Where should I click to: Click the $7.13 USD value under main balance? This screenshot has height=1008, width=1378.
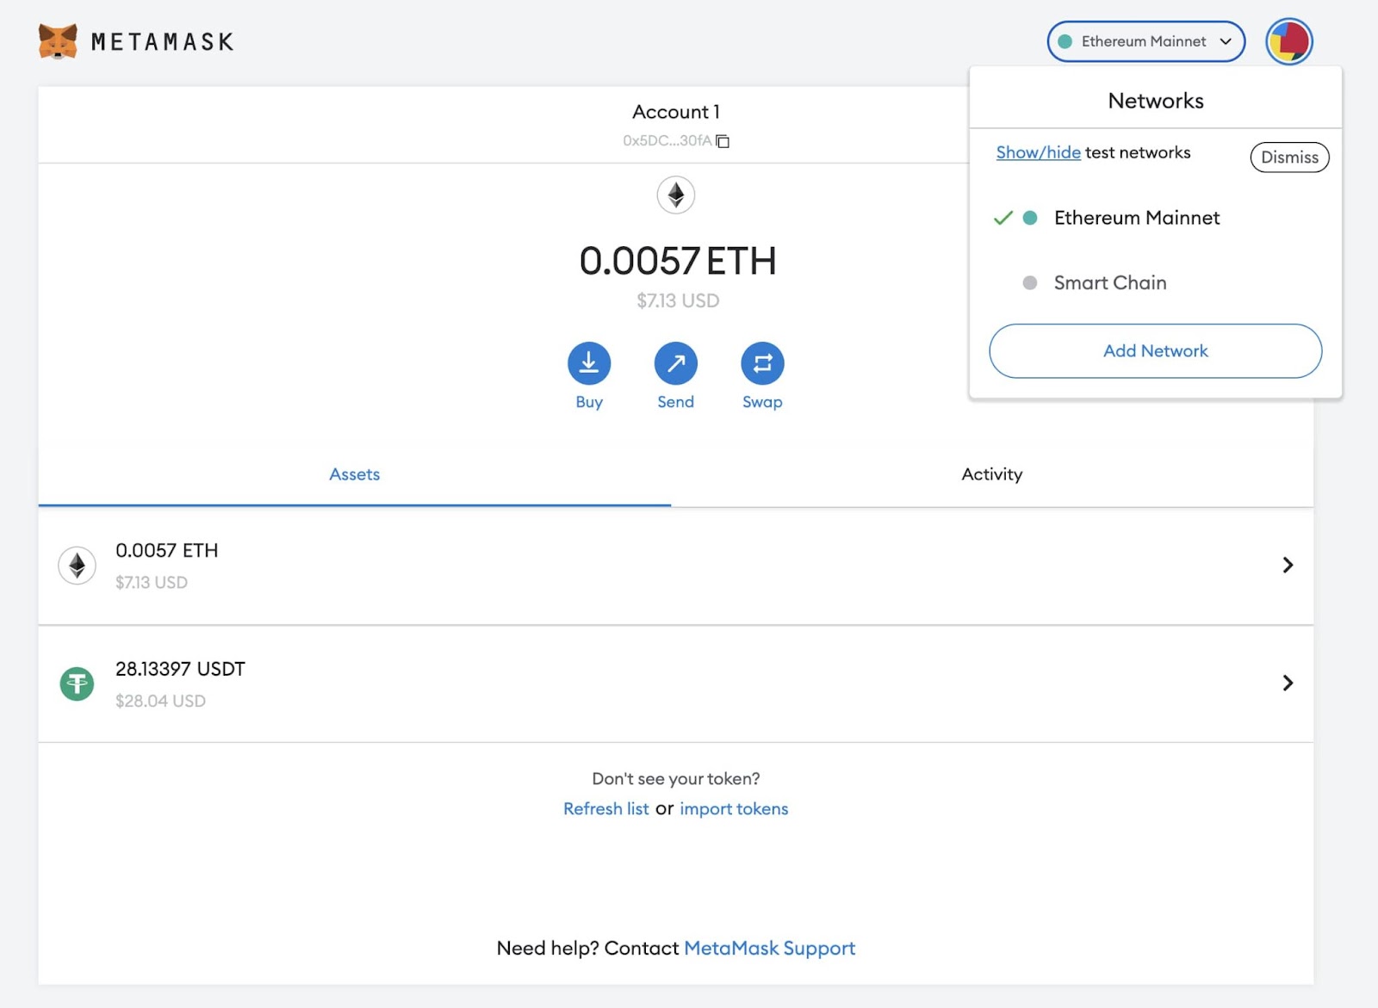coord(678,301)
